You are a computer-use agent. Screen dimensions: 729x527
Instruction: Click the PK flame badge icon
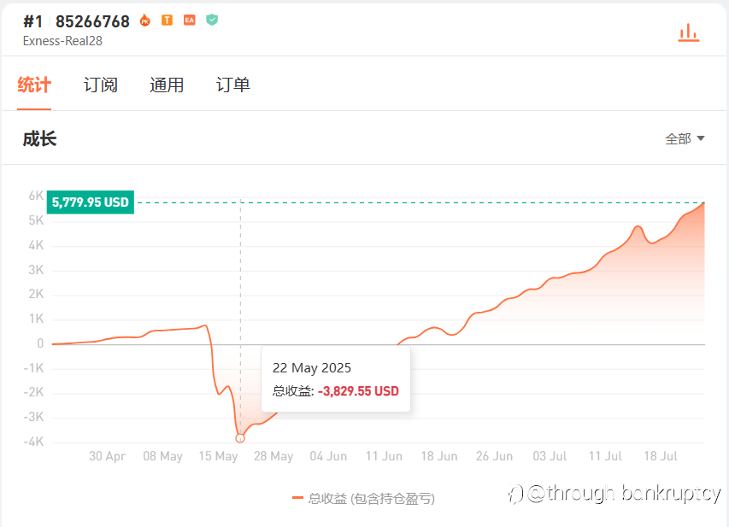pyautogui.click(x=144, y=20)
